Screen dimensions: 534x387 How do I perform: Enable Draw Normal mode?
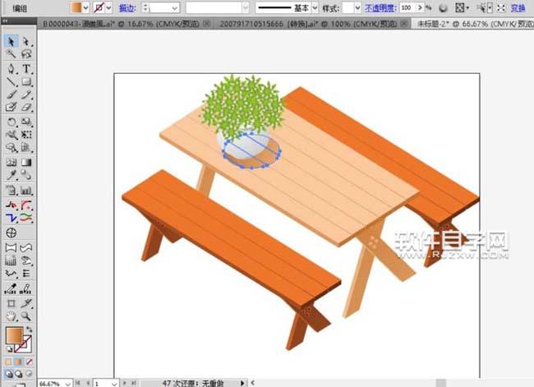point(9,375)
